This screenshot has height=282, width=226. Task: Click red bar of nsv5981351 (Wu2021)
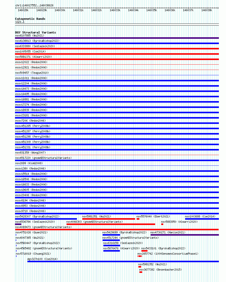109,219
